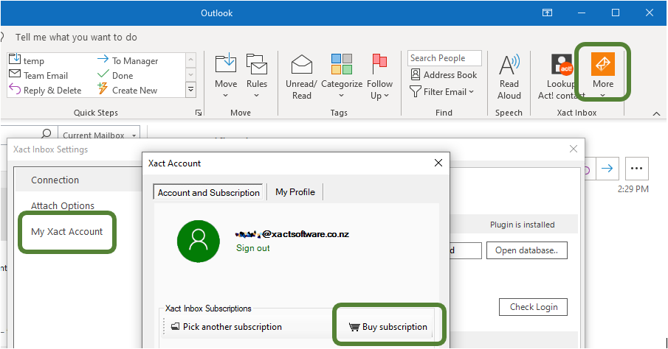Open the Move to folder menu
This screenshot has width=668, height=349.
[x=226, y=77]
